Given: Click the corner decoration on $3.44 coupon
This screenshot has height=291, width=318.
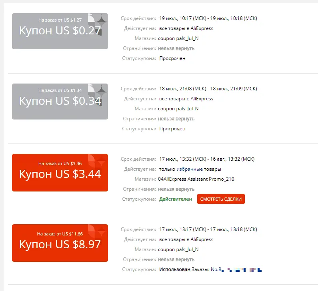Looking at the screenshot, I should [x=98, y=161].
